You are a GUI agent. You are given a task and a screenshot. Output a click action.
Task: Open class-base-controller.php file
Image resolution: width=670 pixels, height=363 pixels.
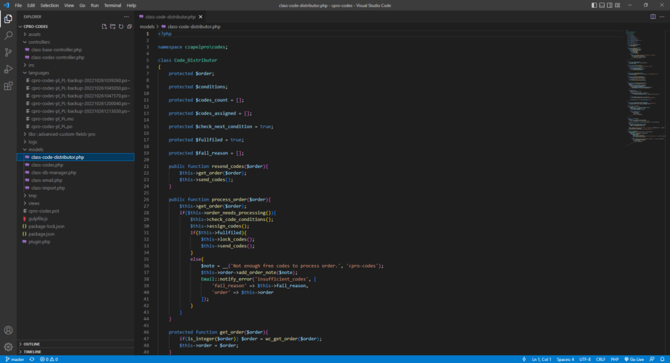(x=56, y=50)
